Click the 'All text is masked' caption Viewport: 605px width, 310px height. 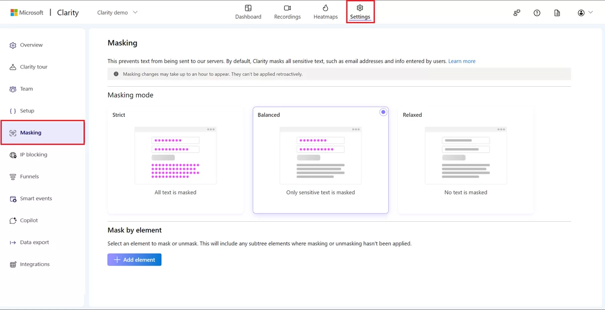click(x=175, y=193)
